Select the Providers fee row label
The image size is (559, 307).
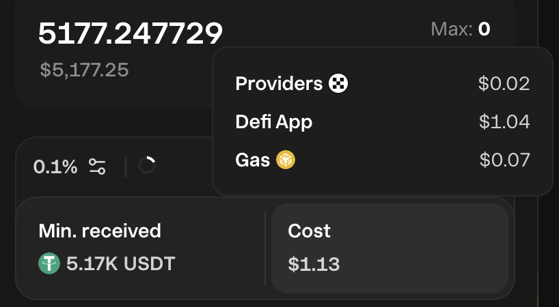pos(279,84)
